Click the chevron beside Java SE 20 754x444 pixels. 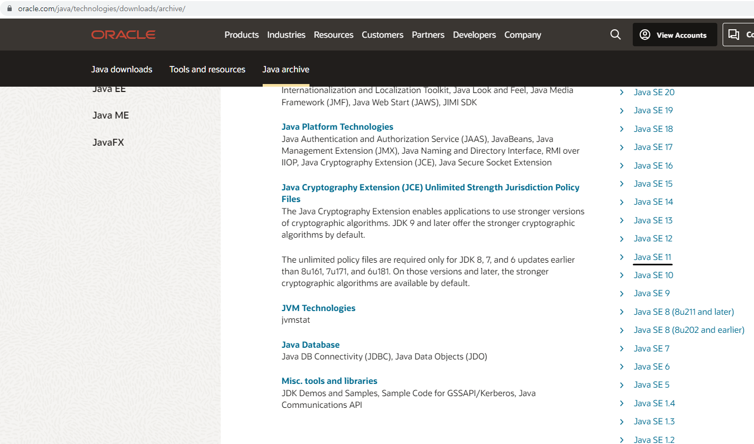click(x=622, y=92)
